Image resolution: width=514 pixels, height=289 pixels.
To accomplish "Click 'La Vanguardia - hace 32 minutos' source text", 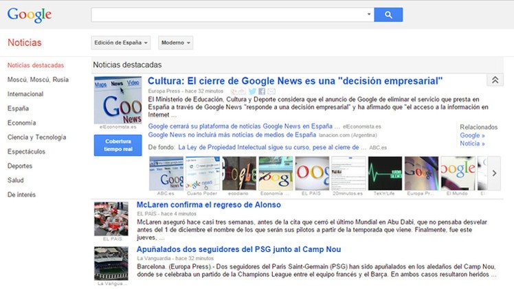I will pyautogui.click(x=175, y=258).
